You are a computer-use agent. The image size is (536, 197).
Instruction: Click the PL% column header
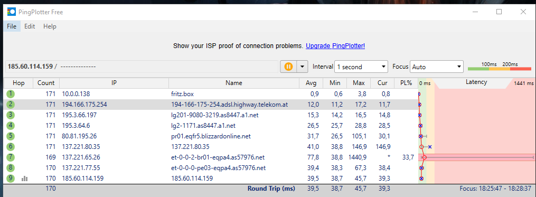coord(406,83)
